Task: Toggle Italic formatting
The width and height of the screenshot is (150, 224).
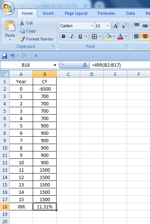Action: (72, 36)
